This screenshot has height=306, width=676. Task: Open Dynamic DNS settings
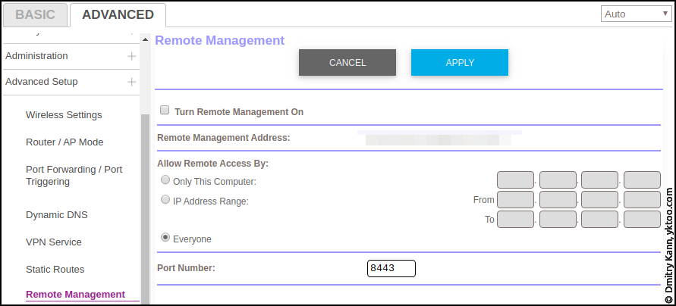(x=56, y=215)
